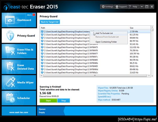Screen dimensions: 158x122
Task: Click the vertical scrollbar thumb
Action: click(x=152, y=30)
